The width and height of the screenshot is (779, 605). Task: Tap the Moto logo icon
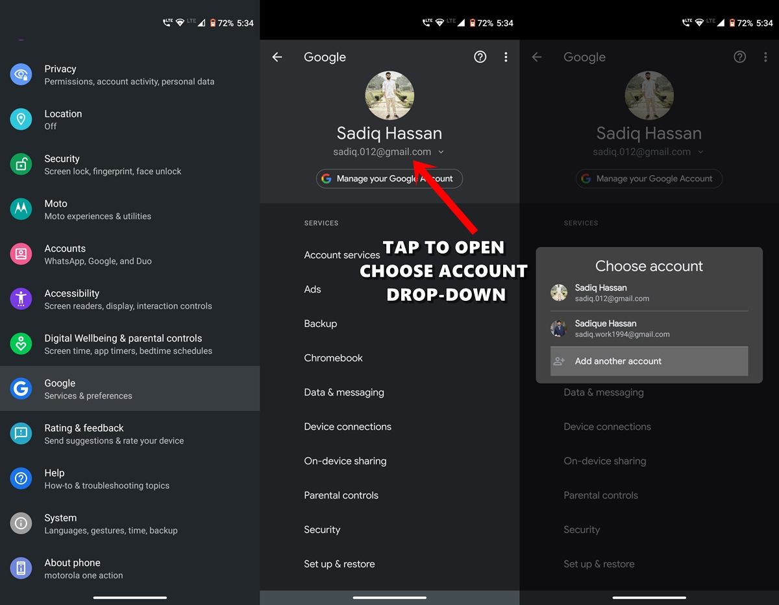click(21, 209)
